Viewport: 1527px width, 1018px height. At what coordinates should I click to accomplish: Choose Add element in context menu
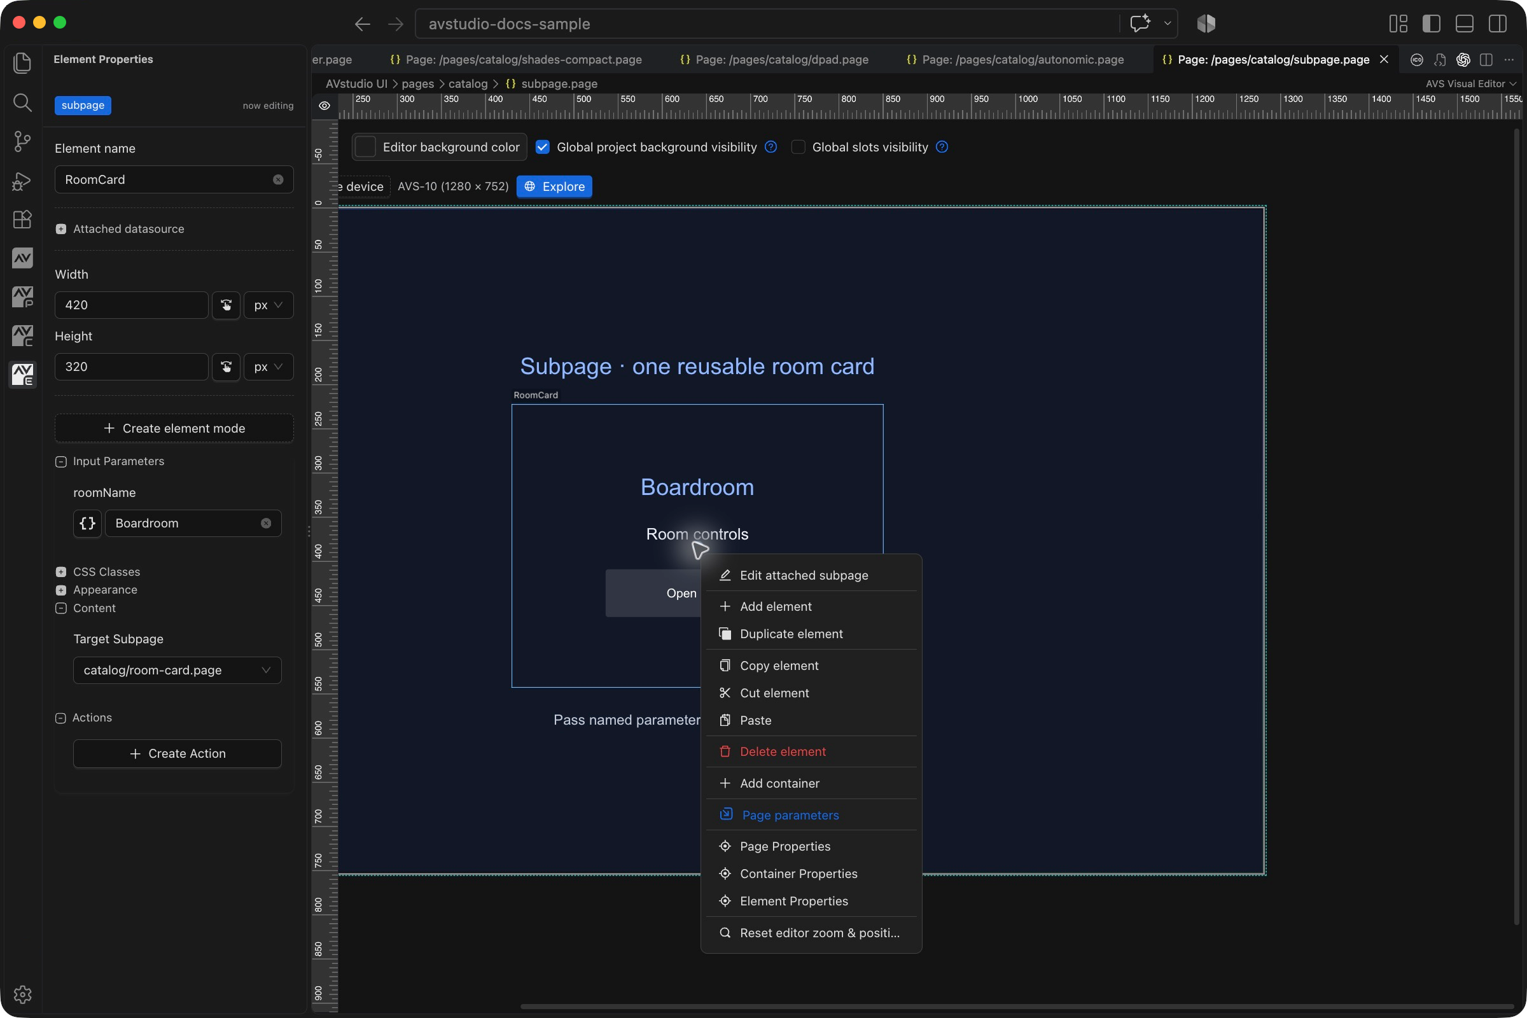[x=811, y=606]
